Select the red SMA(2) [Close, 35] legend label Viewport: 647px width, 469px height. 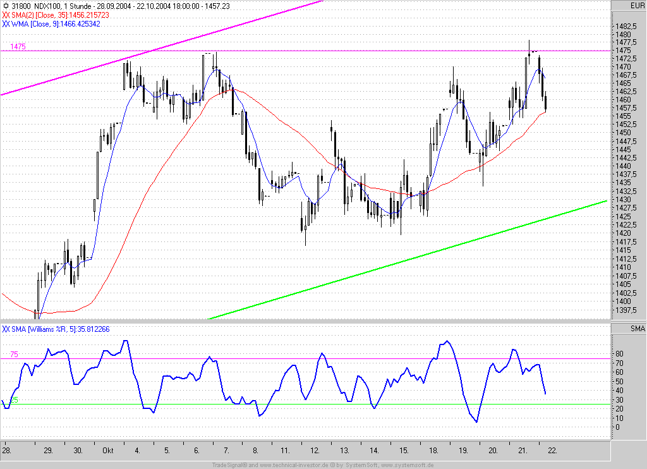tap(60, 15)
